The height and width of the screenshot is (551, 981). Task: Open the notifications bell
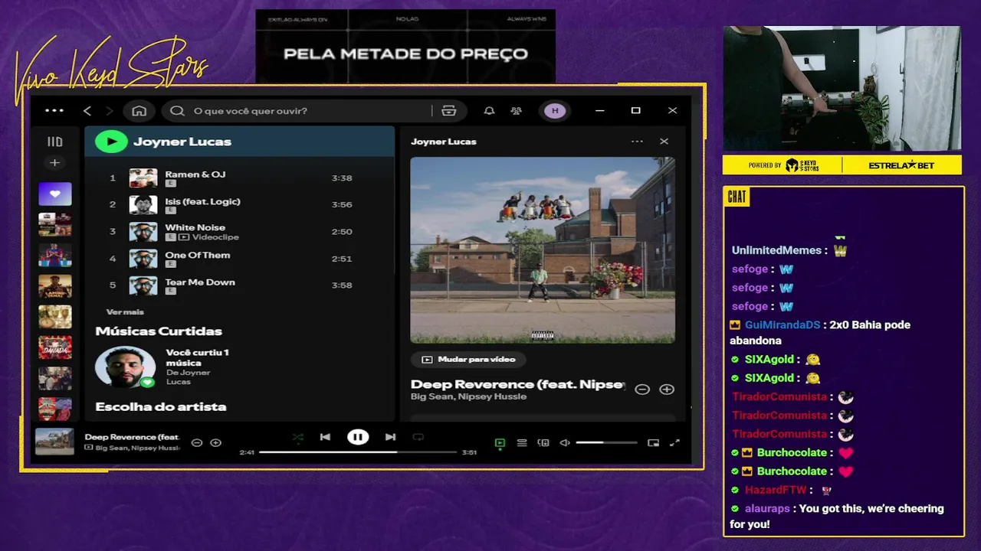click(x=489, y=111)
